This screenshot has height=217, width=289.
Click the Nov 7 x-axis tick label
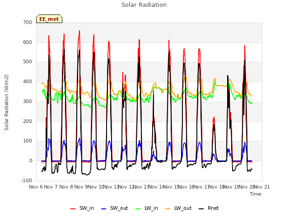tap(51, 187)
